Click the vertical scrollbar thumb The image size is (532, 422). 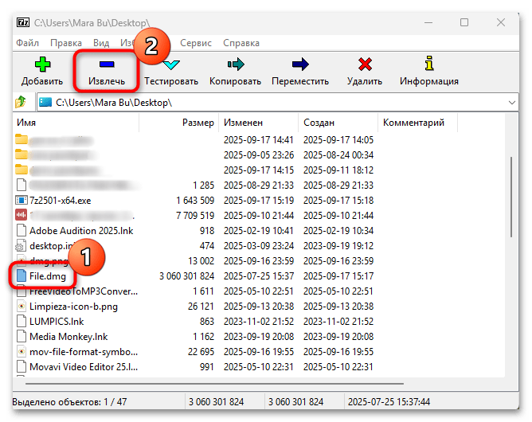coord(511,197)
